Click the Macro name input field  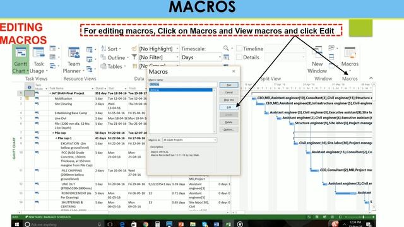(182, 84)
